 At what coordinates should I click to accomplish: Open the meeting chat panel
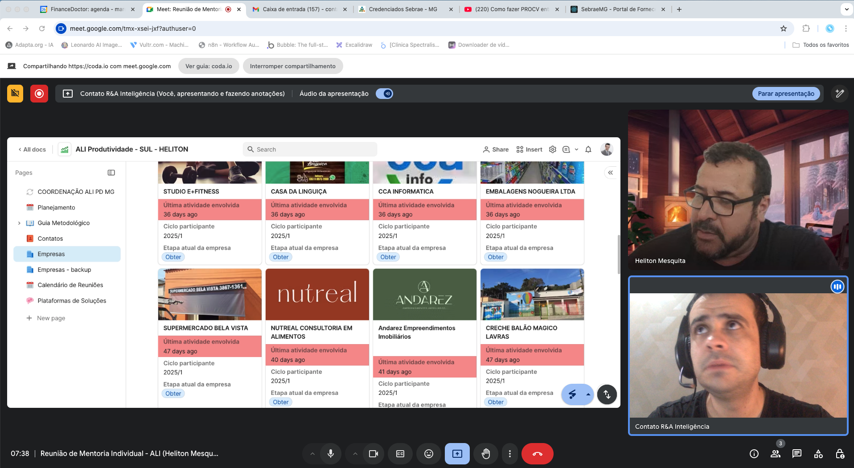pyautogui.click(x=797, y=454)
